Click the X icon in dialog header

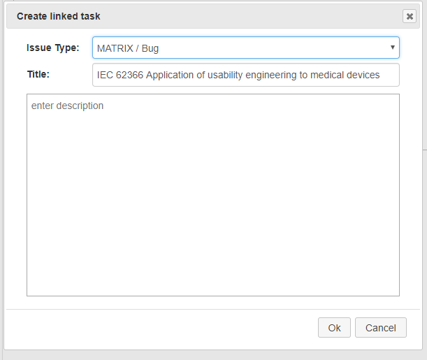click(410, 16)
